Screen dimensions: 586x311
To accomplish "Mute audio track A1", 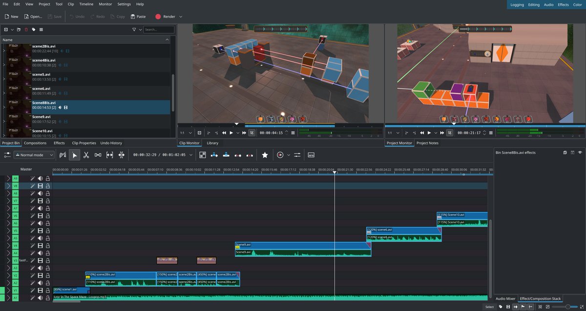I will pyautogui.click(x=41, y=297).
